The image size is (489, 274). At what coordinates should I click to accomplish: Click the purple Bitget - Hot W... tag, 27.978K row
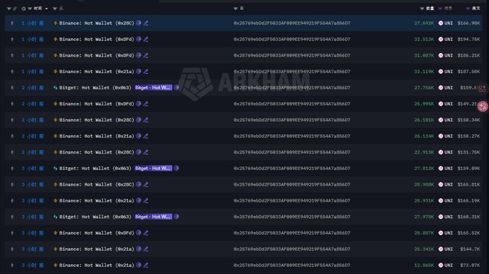(x=152, y=217)
